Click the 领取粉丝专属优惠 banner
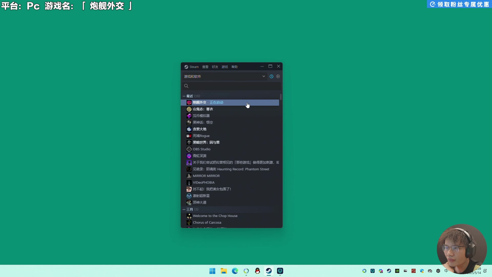 point(459,4)
